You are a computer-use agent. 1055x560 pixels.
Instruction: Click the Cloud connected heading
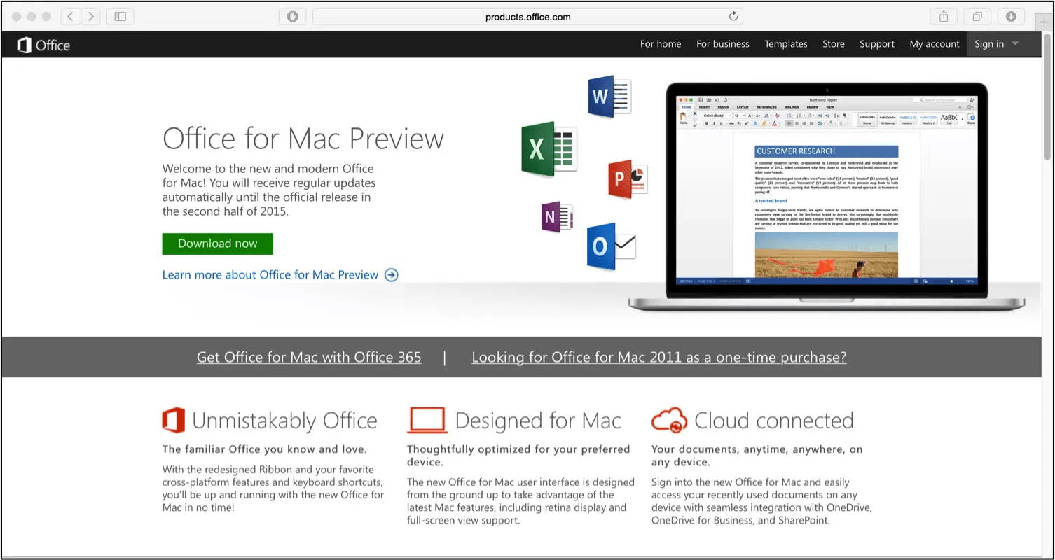tap(774, 421)
